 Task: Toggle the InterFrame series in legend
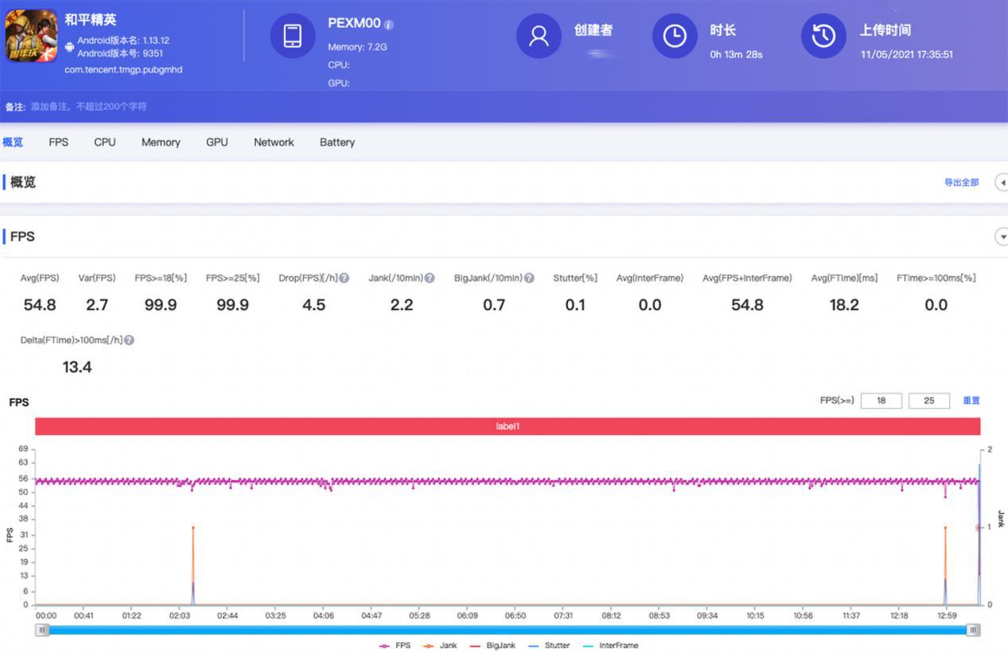tap(611, 646)
